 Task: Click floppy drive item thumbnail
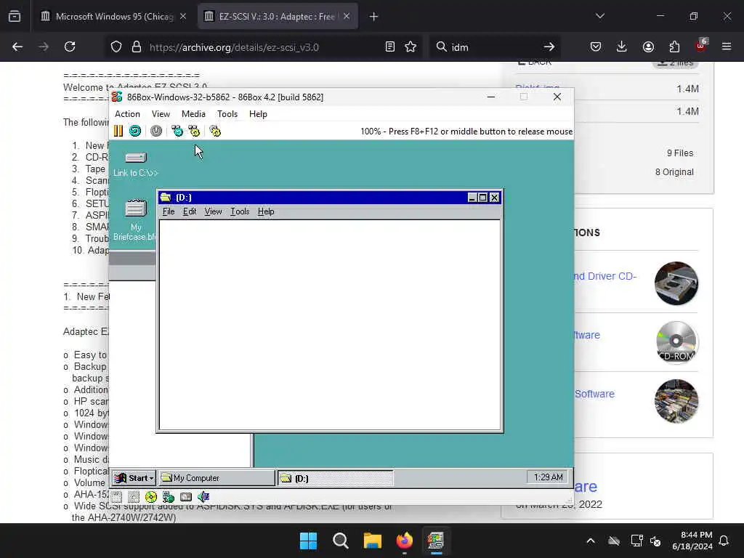(676, 283)
